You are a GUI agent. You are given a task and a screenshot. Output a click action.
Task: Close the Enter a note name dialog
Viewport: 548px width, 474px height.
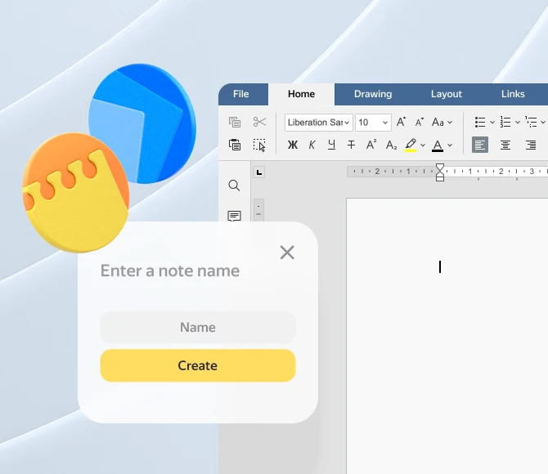click(x=287, y=253)
